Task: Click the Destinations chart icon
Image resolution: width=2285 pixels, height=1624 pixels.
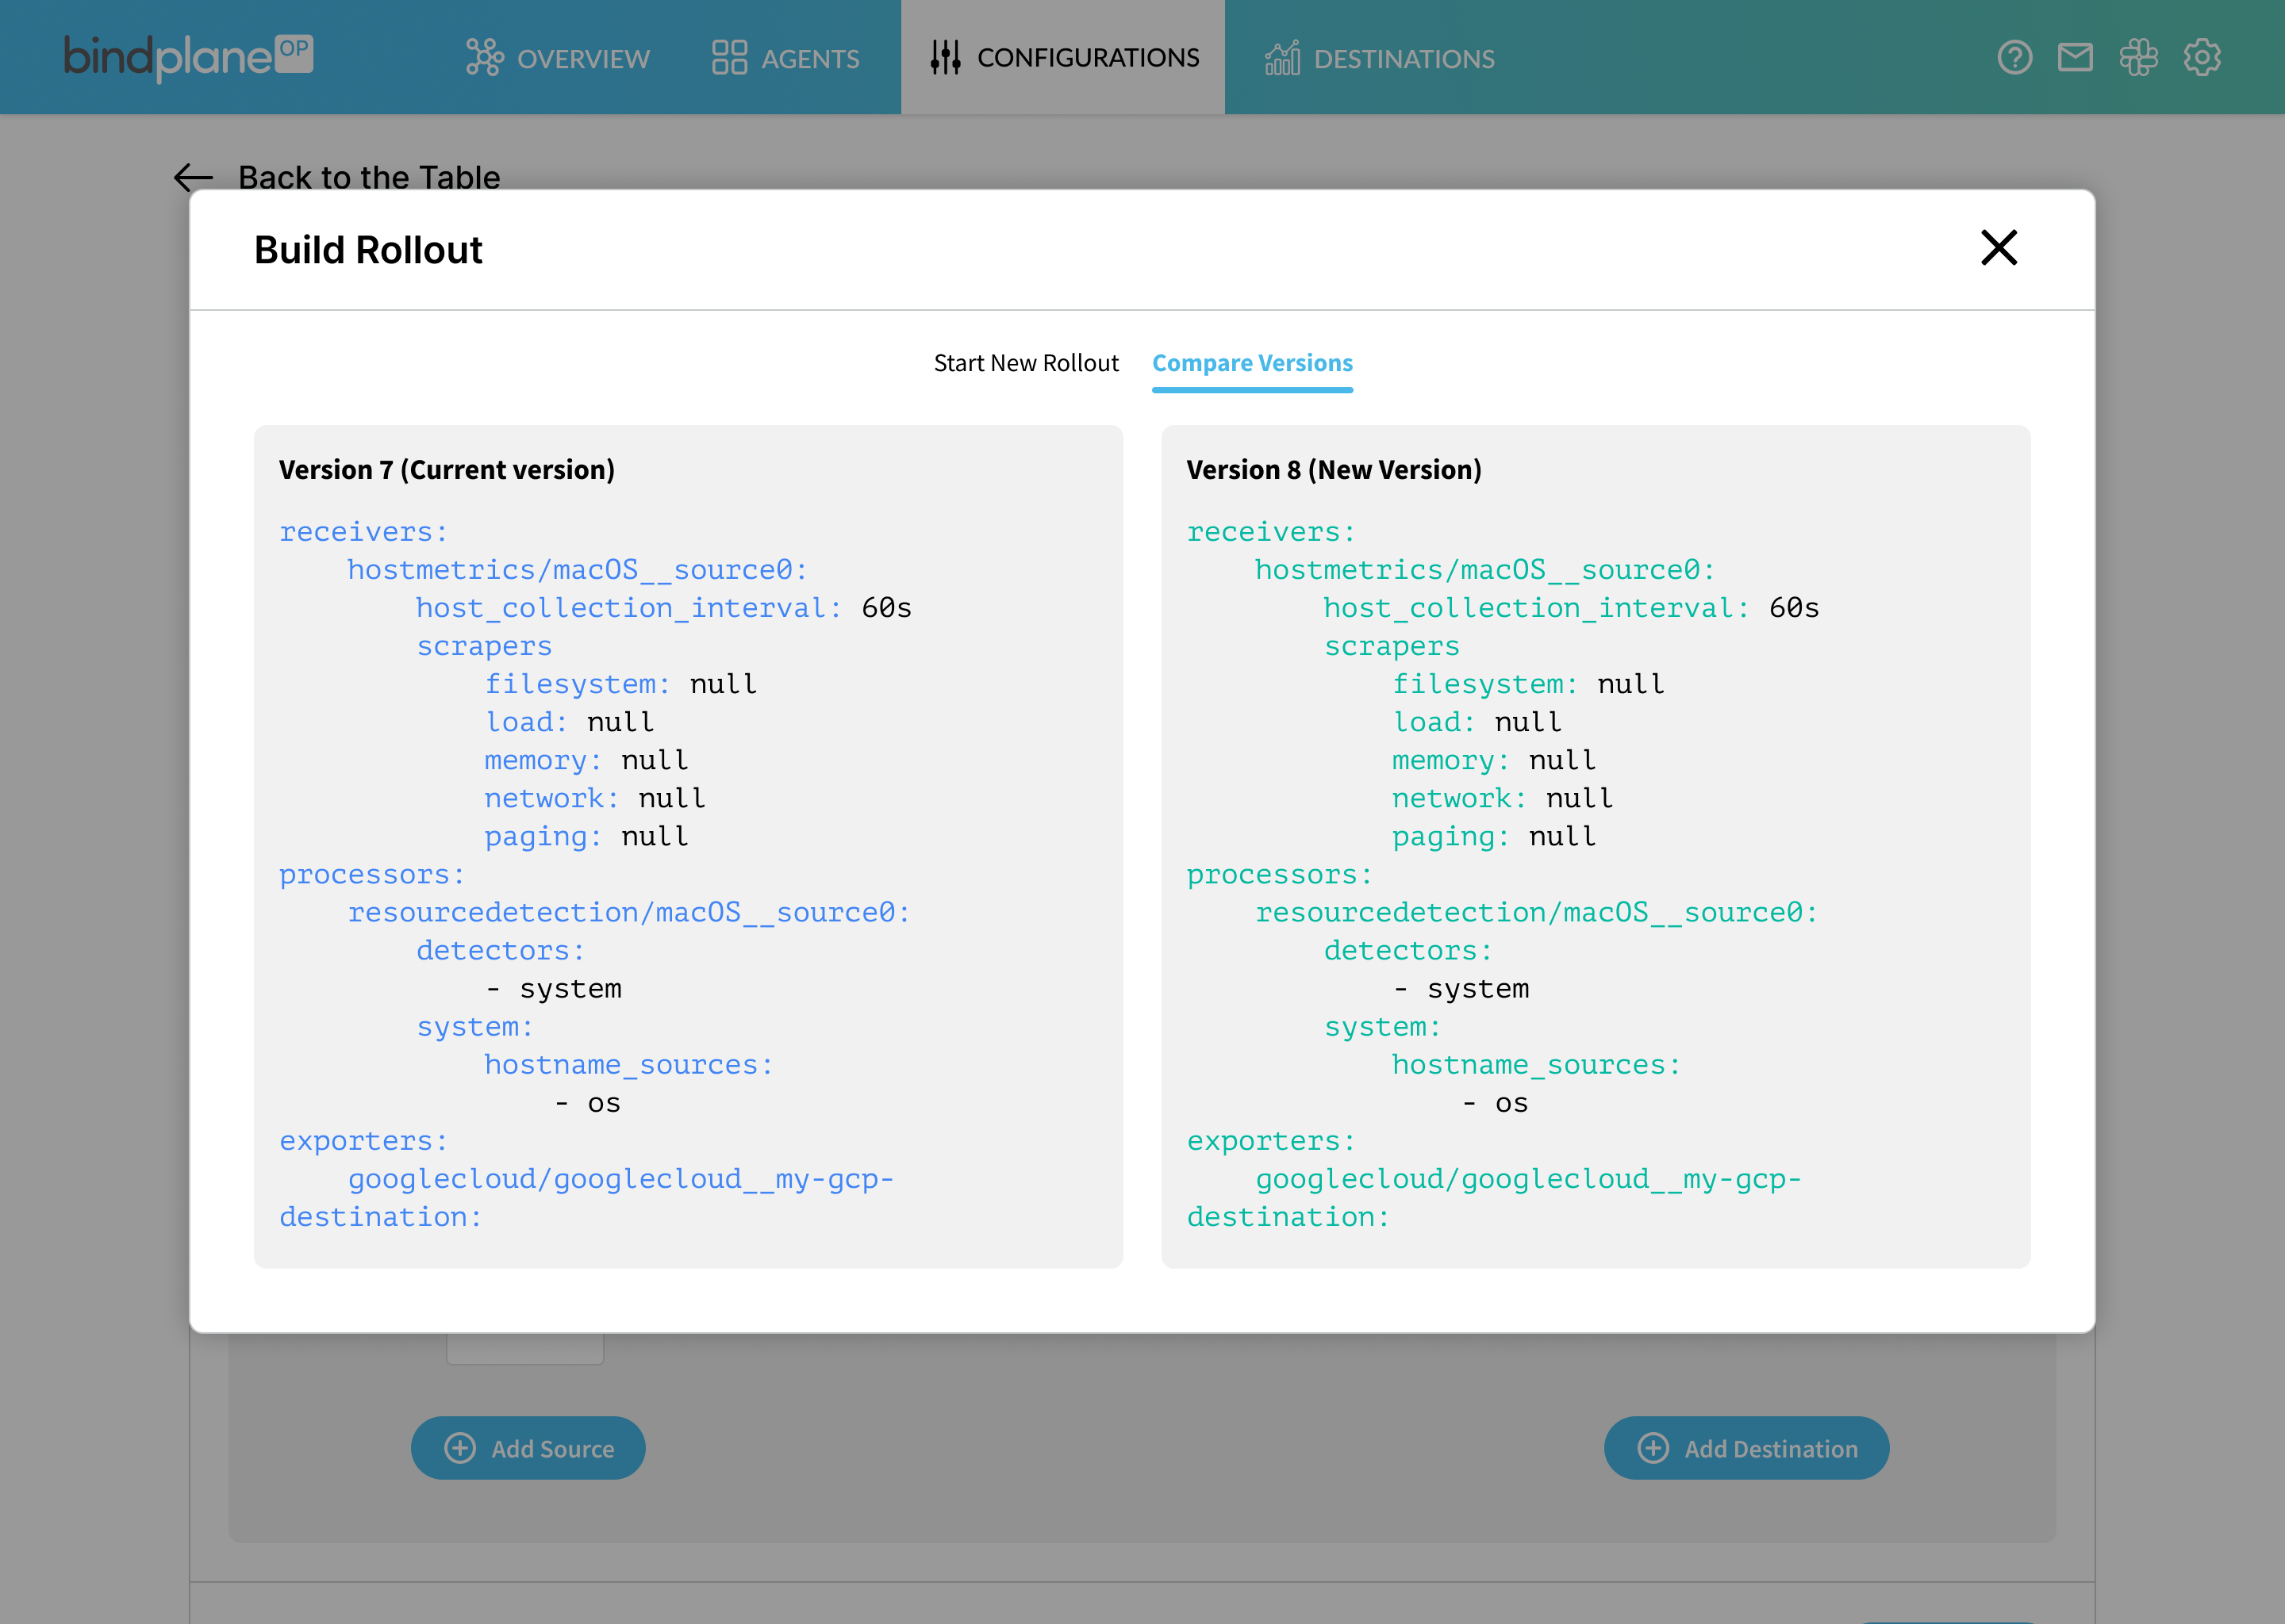Action: click(x=1283, y=58)
